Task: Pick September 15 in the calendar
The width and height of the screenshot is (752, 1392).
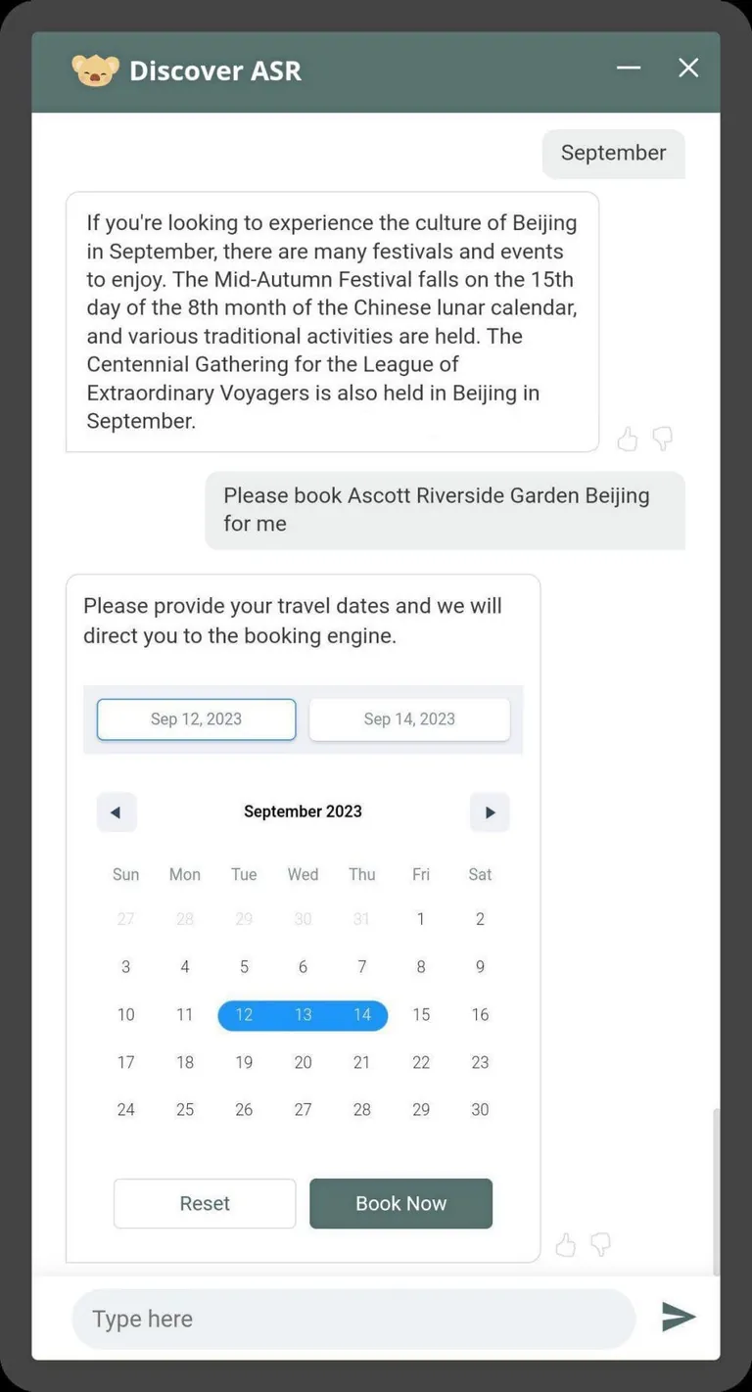Action: (421, 1015)
